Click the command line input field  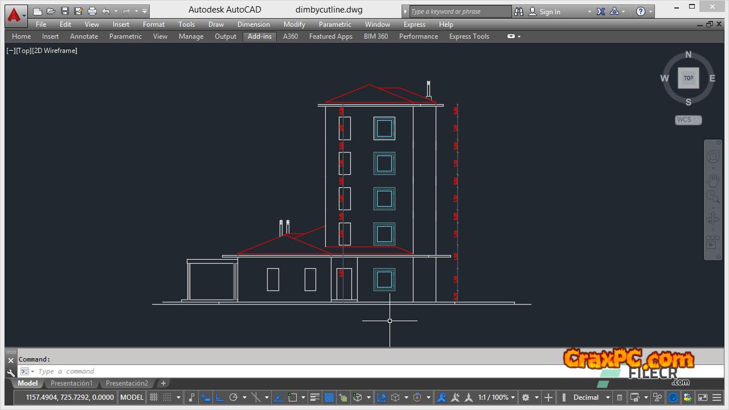click(x=228, y=371)
